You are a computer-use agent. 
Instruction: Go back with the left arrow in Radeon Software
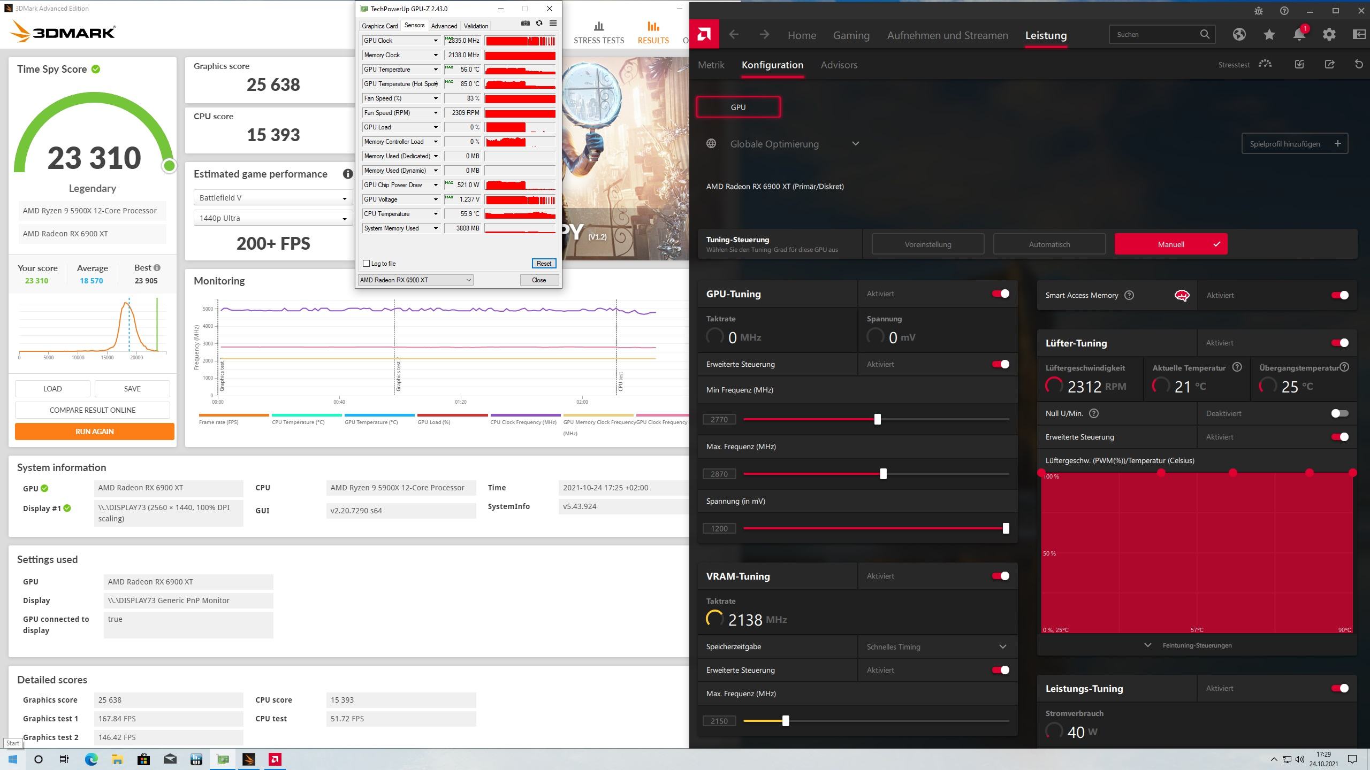734,35
